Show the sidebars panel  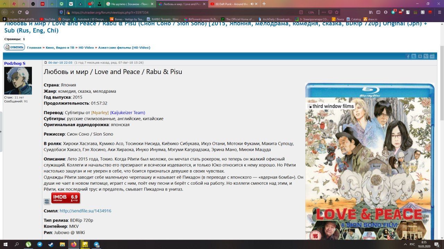tap(378, 12)
